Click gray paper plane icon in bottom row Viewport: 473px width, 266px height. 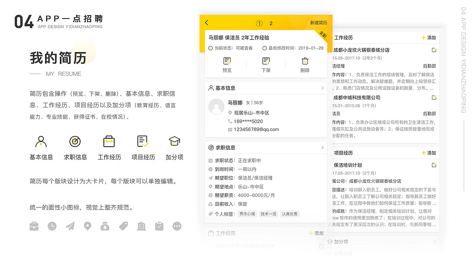(x=70, y=226)
